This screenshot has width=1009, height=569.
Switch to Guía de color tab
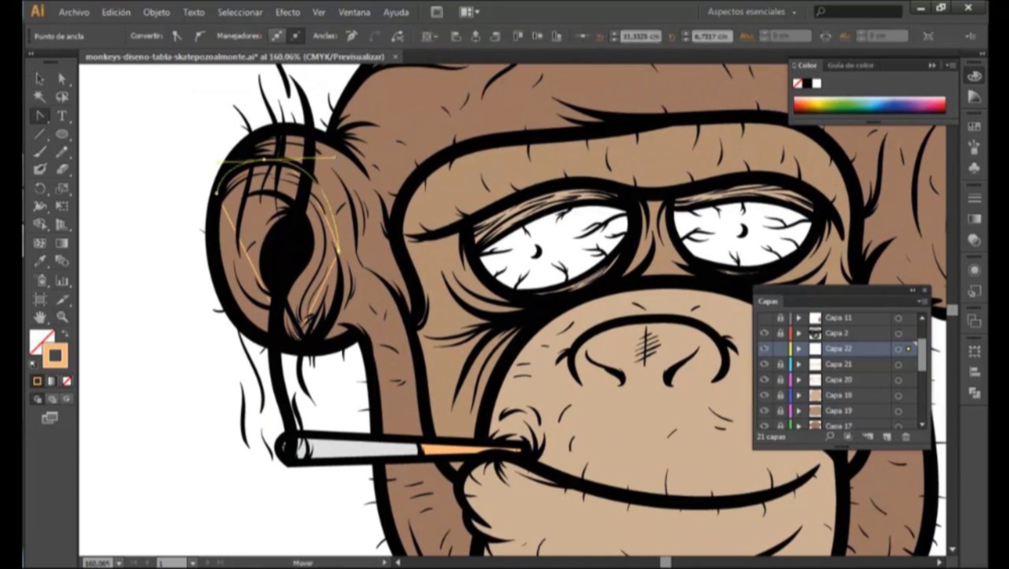[x=850, y=66]
